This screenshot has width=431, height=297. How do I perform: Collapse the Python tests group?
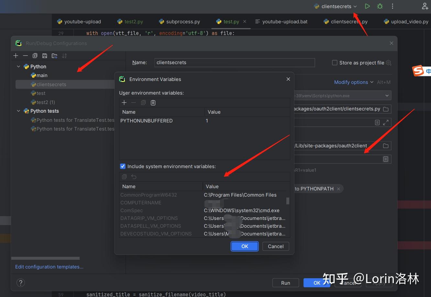[18, 111]
